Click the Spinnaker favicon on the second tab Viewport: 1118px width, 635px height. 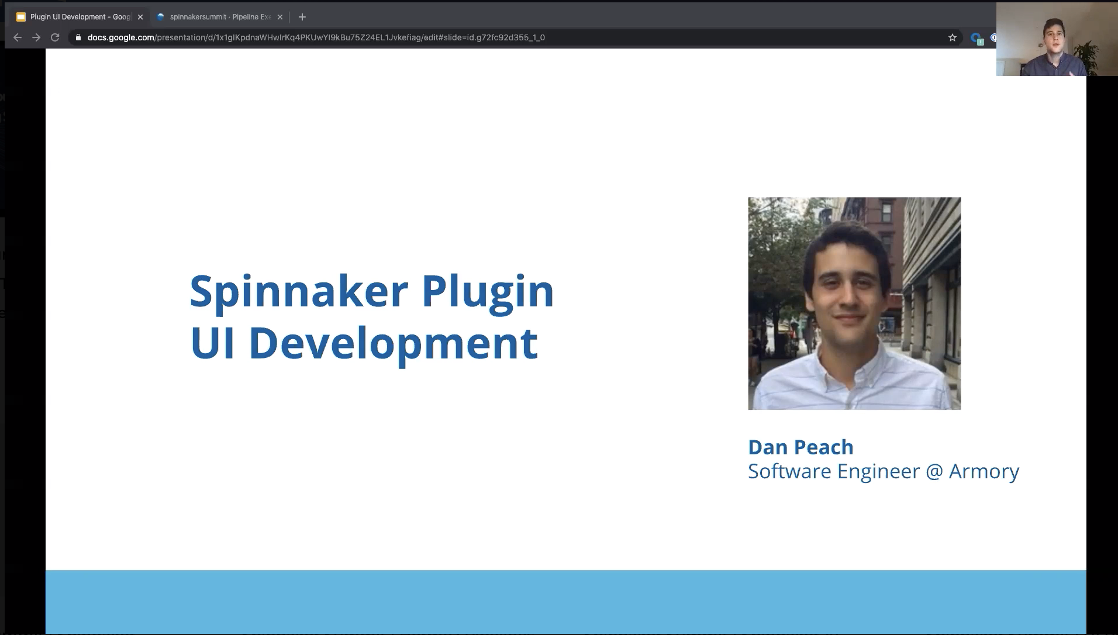coord(161,17)
